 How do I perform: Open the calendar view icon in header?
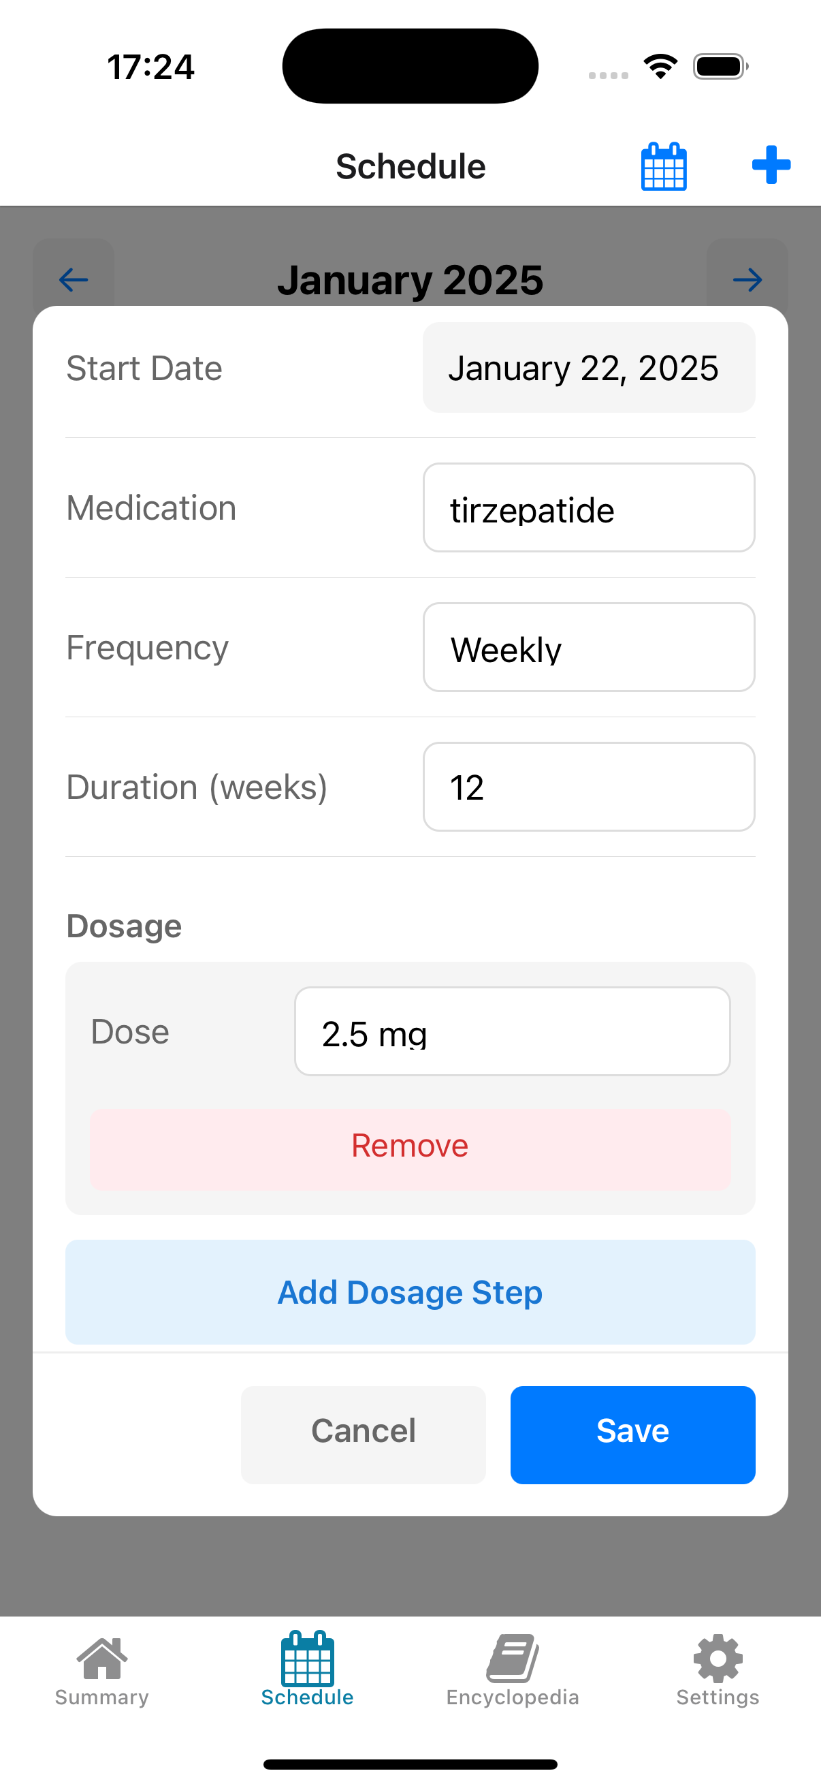(663, 166)
